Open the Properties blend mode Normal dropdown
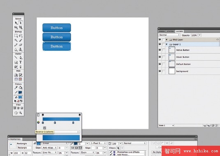220x156 pixels. point(134,143)
